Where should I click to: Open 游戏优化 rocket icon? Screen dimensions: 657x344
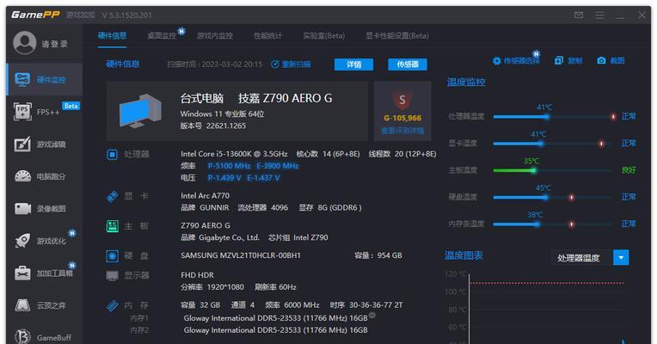22,241
